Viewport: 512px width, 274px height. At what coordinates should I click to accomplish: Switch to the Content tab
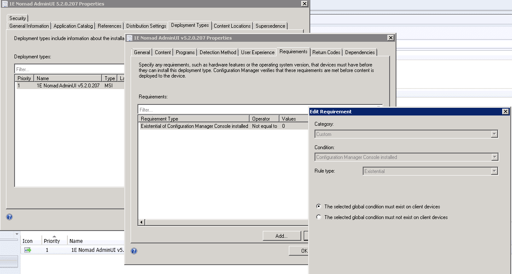[163, 52]
